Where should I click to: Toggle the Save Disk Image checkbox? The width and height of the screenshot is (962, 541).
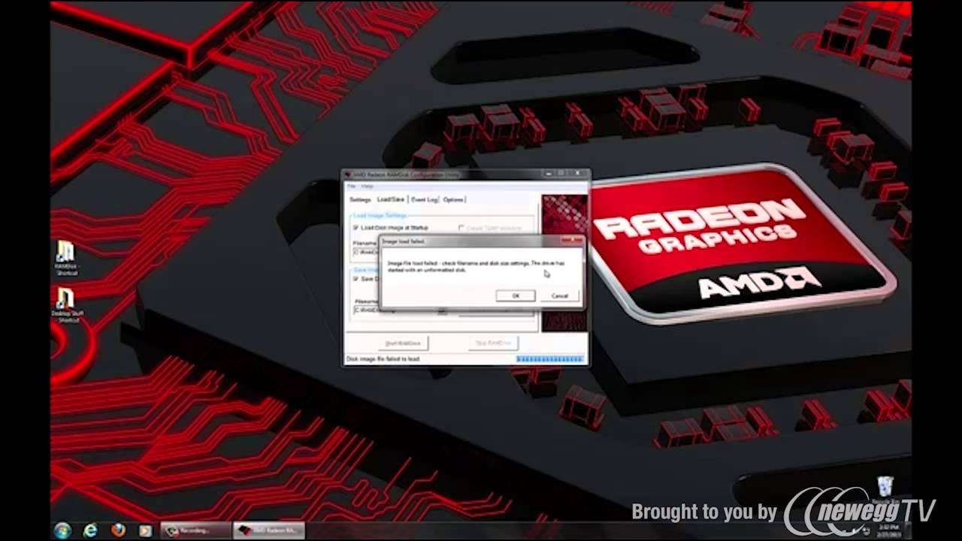tap(356, 279)
